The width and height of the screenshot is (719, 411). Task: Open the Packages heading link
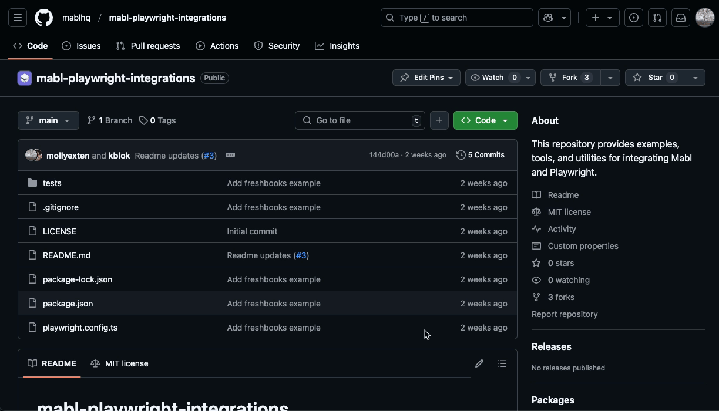(553, 400)
